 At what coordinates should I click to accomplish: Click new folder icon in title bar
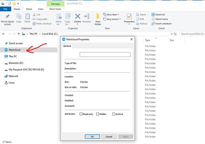[14, 4]
